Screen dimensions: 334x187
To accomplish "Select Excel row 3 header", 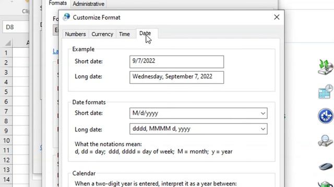I will pos(6,72).
